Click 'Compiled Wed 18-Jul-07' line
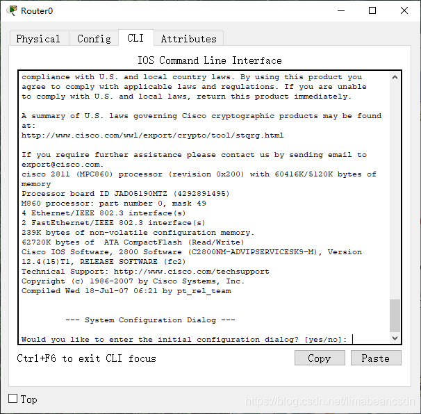 click(126, 291)
